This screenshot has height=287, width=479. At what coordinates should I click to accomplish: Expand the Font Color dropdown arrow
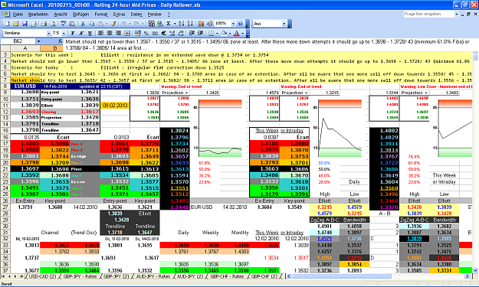(x=243, y=33)
